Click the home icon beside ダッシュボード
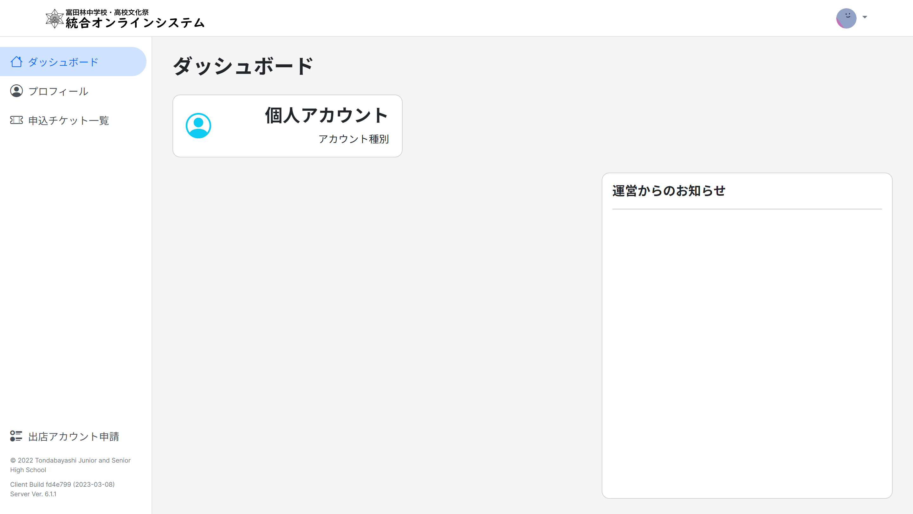 pos(16,62)
